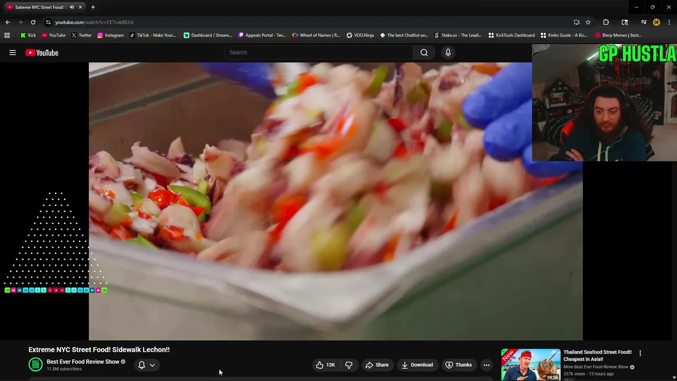Go to the YouTube home logo
677x381 pixels.
tap(42, 52)
